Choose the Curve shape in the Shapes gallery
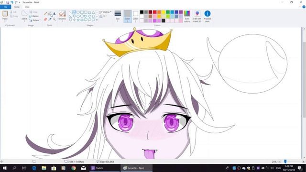 coord(74,12)
